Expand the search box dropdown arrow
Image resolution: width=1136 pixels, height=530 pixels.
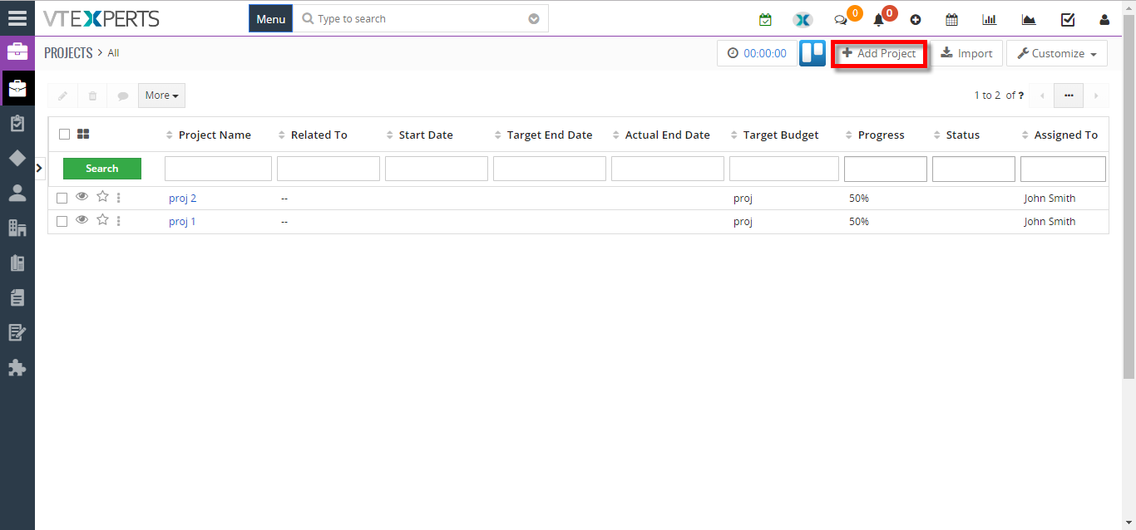pos(534,19)
